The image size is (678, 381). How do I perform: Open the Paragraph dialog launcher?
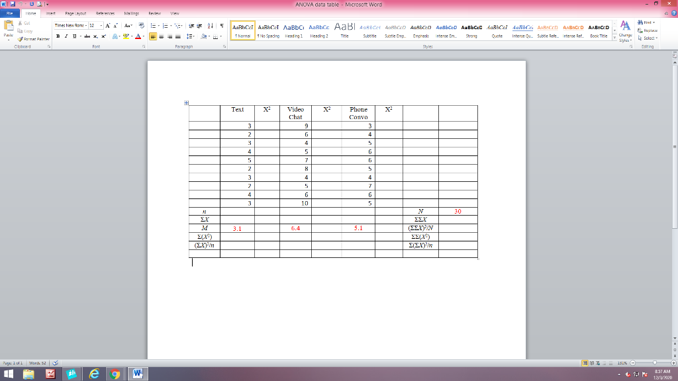224,47
